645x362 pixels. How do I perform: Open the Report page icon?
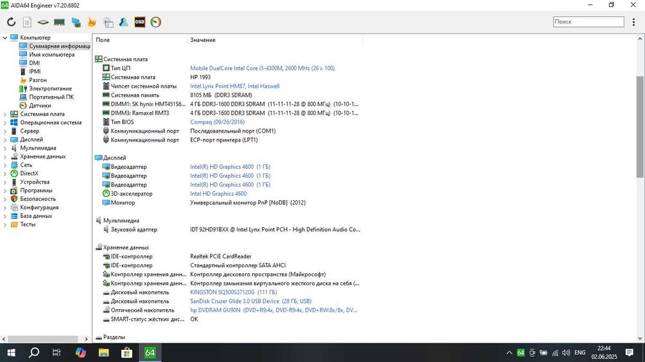click(27, 22)
